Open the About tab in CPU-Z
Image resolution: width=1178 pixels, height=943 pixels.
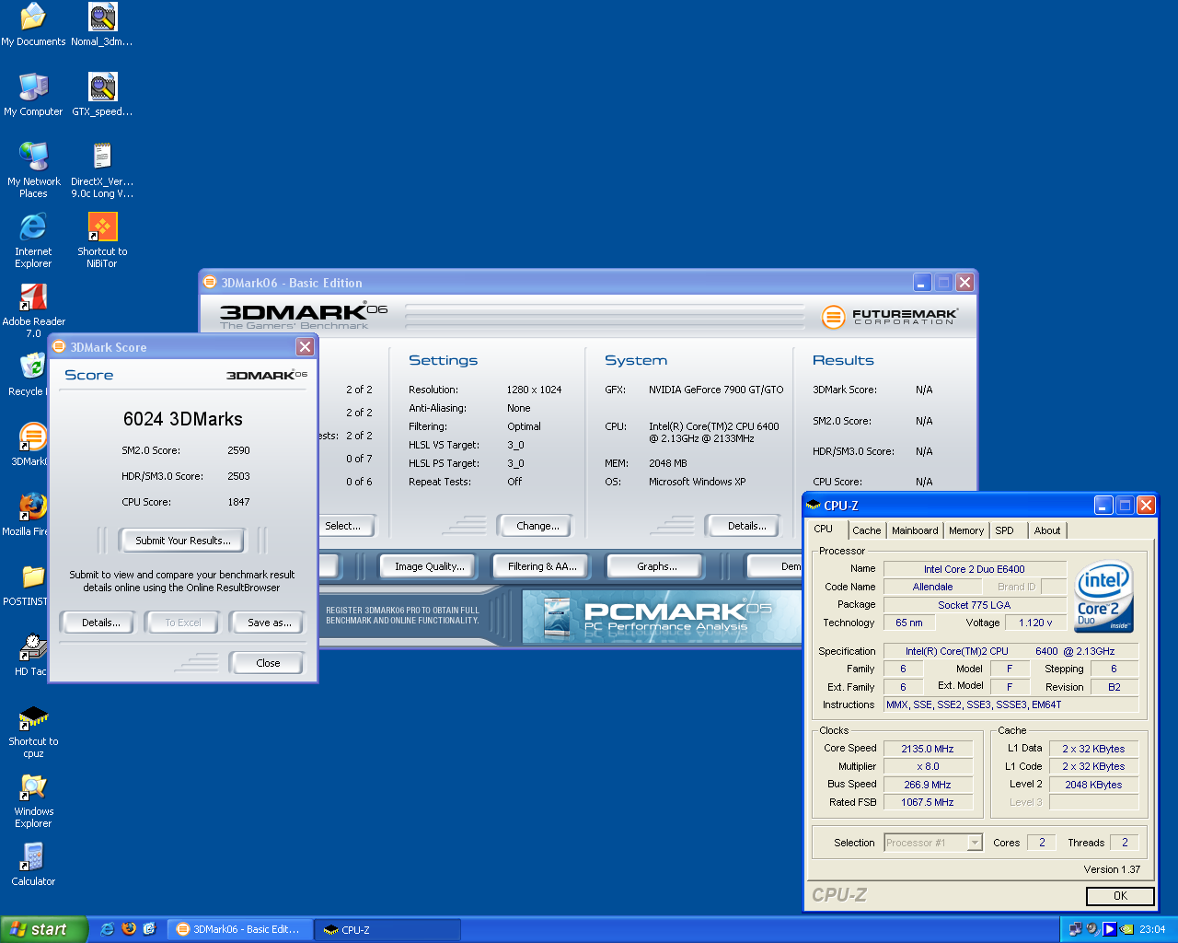(1047, 530)
